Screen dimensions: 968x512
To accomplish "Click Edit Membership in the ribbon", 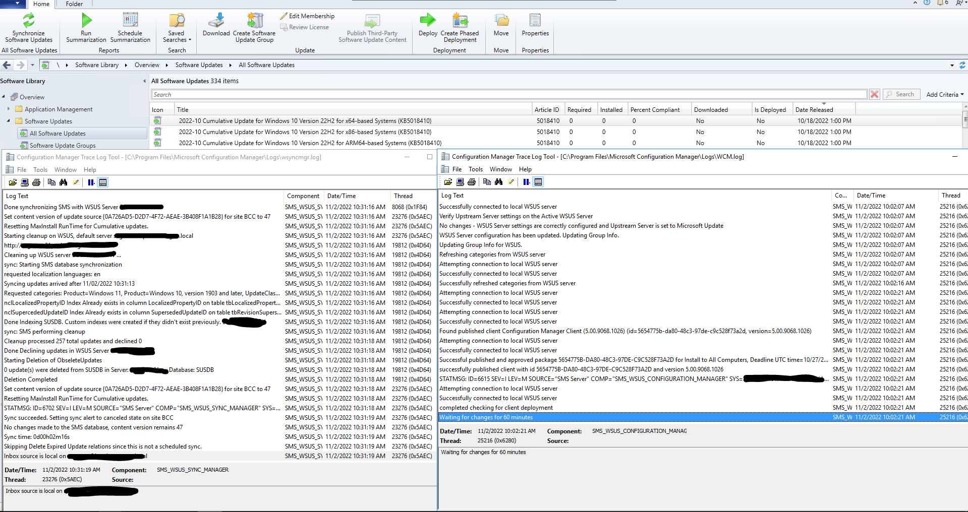I will [x=307, y=16].
